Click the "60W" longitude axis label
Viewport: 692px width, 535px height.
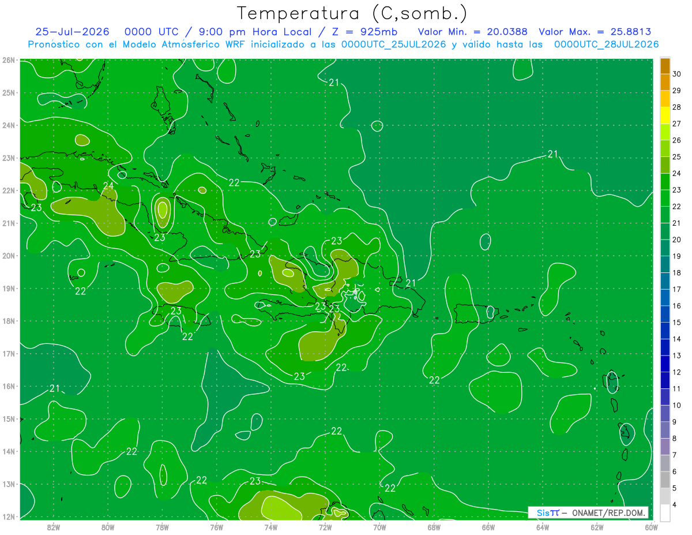point(651,527)
